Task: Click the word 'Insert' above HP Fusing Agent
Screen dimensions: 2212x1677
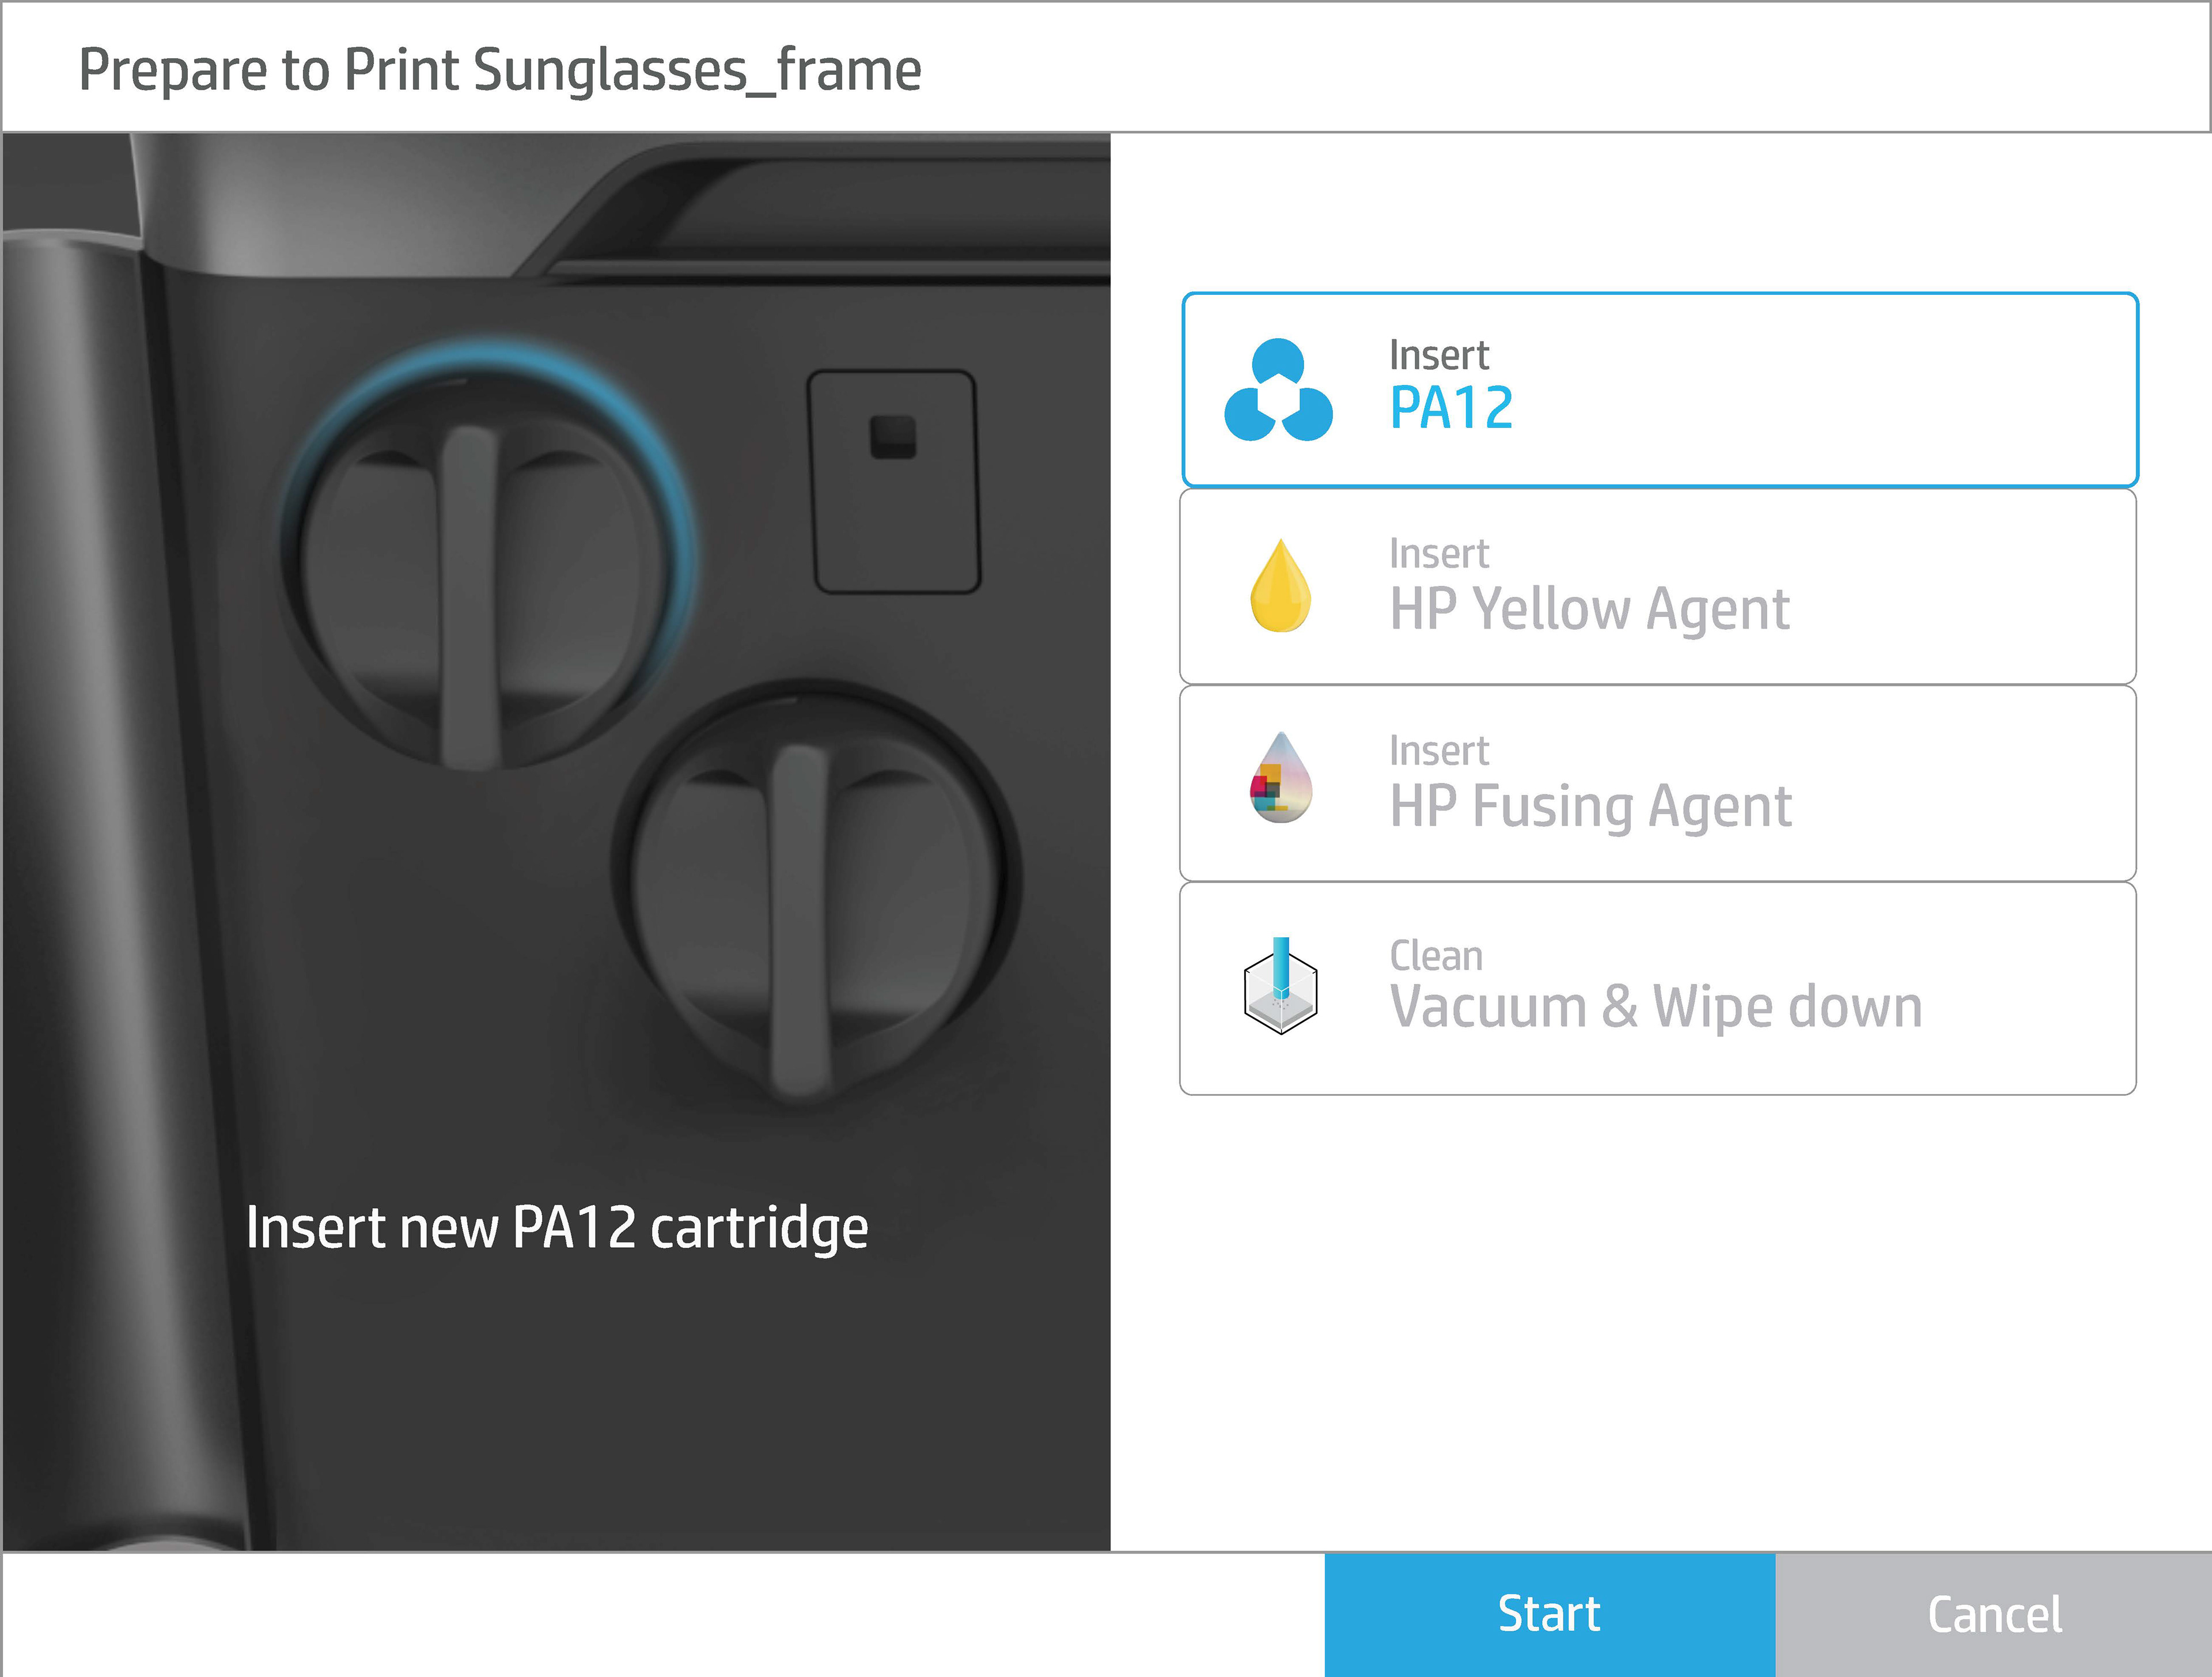Action: (x=1438, y=750)
